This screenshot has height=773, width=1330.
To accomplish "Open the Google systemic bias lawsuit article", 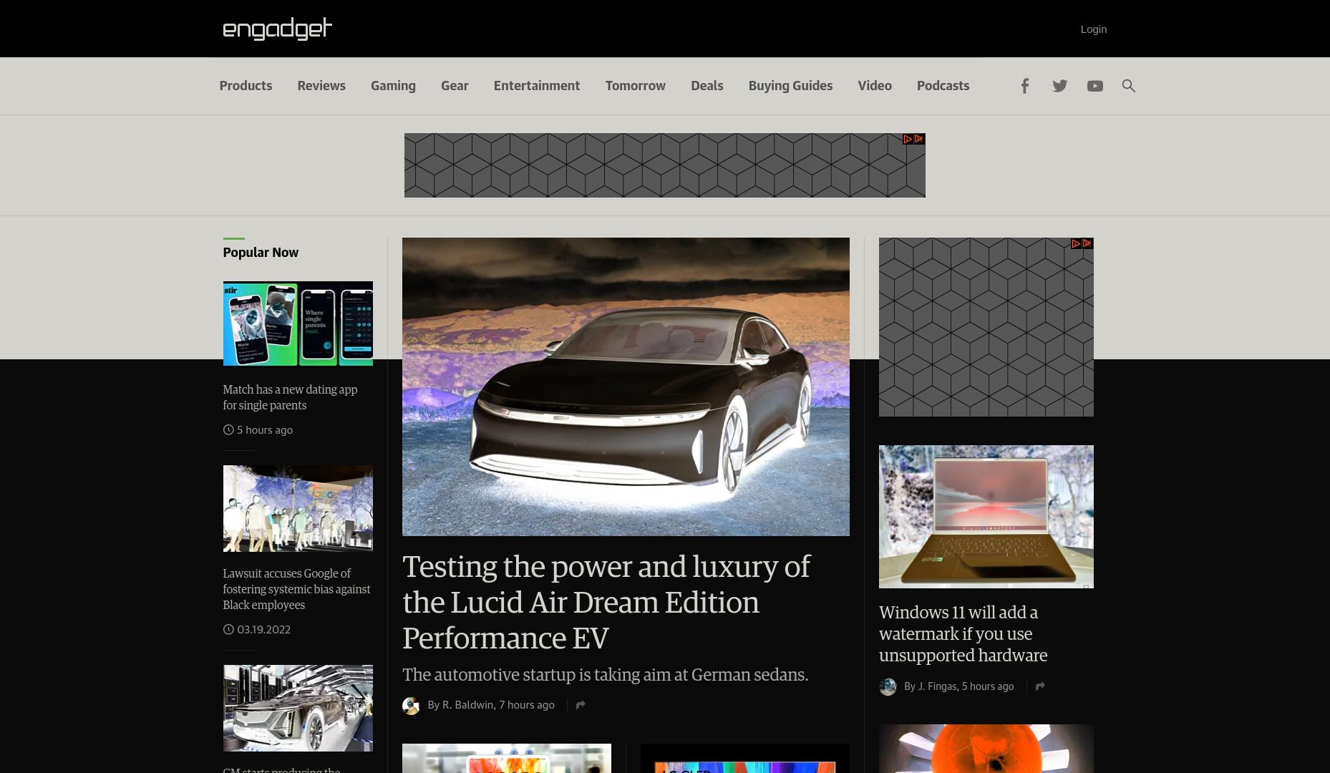I will click(x=296, y=589).
